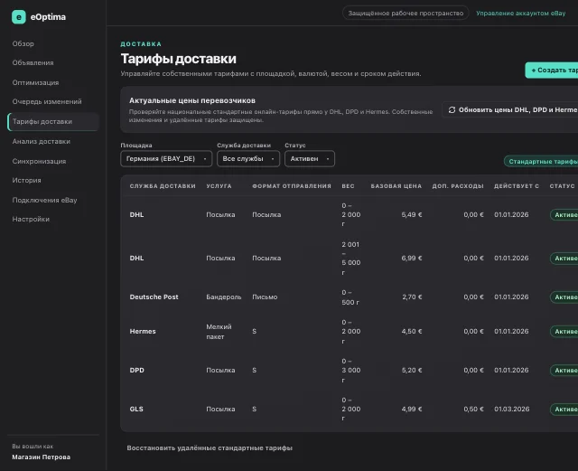Click the plus icon to create tariff
The width and height of the screenshot is (578, 471).
pyautogui.click(x=534, y=71)
